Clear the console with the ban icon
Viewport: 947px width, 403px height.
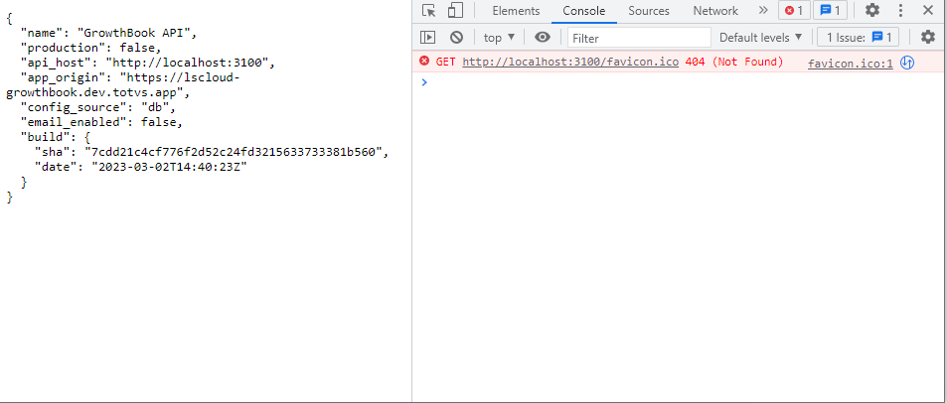(x=456, y=38)
